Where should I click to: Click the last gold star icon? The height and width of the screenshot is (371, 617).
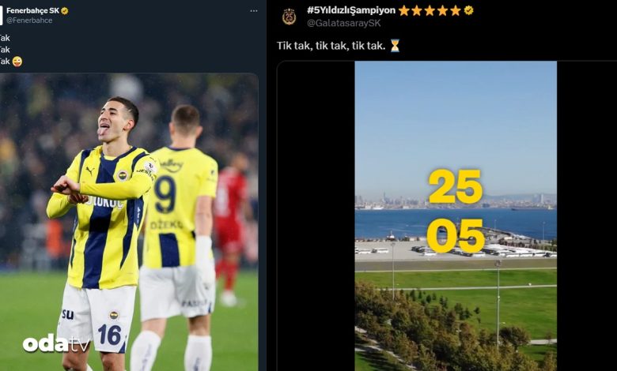(456, 10)
